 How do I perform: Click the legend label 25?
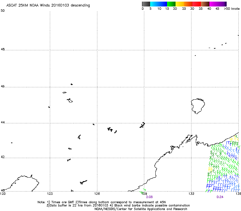pos(184,9)
